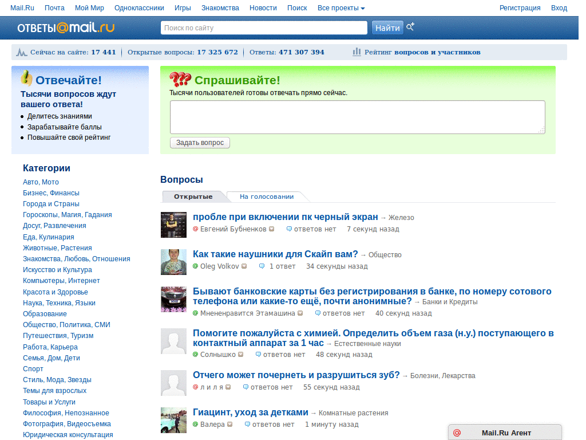Open category Гороскопы, Магия, Гадания
The width and height of the screenshot is (586, 440).
coord(68,215)
